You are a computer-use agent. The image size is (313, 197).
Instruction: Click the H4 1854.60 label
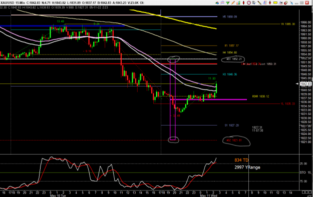click(230, 52)
